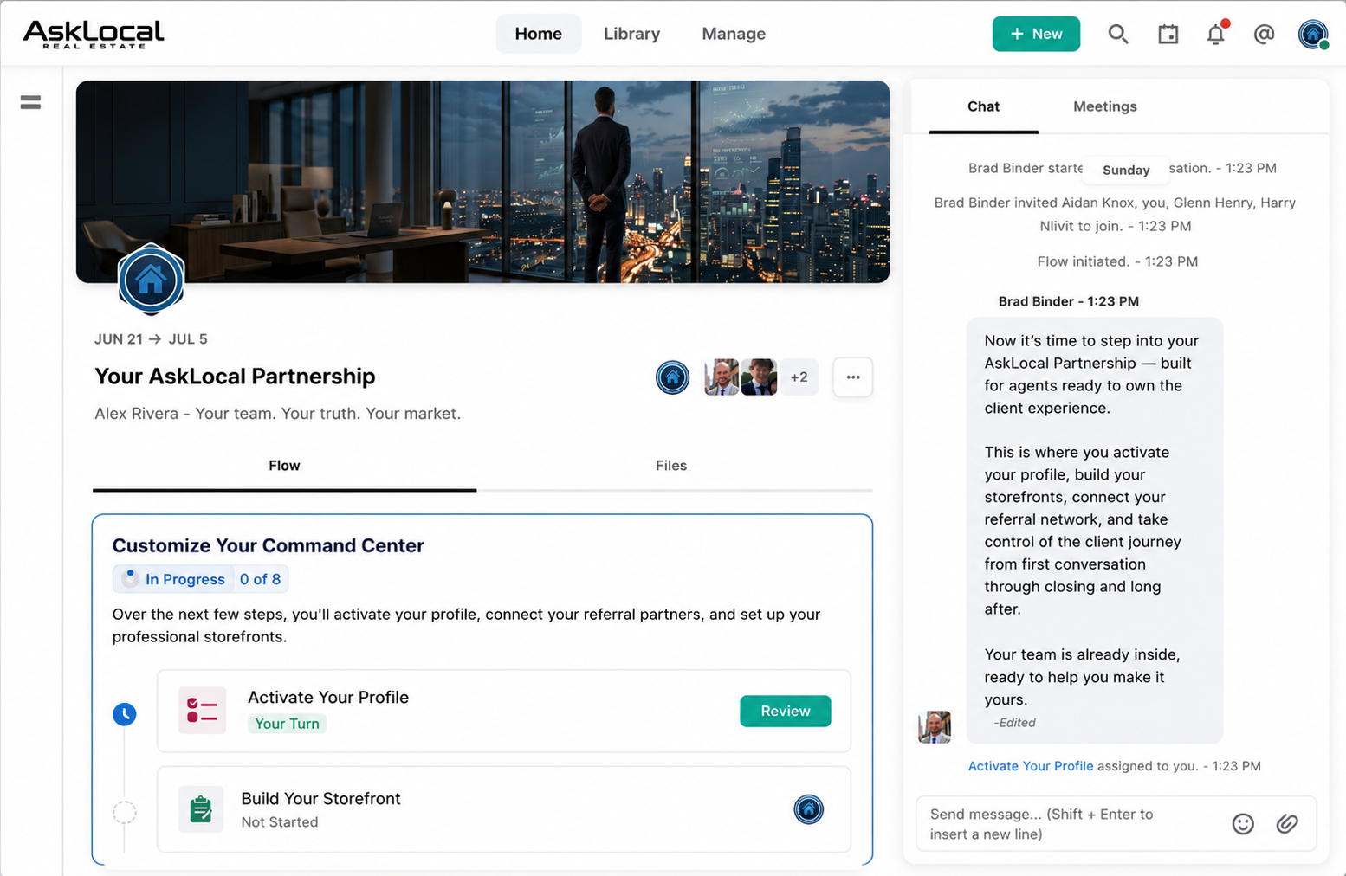Open the Activate Your Profile link in chat
Screen dimensions: 1346x876
coord(1030,766)
